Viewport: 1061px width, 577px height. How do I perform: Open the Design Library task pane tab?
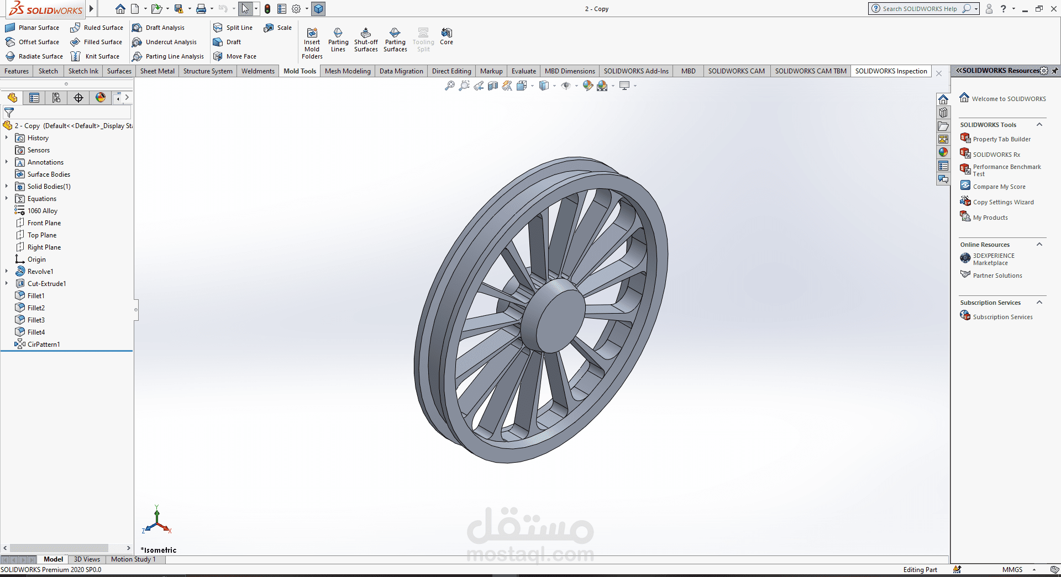coord(943,113)
